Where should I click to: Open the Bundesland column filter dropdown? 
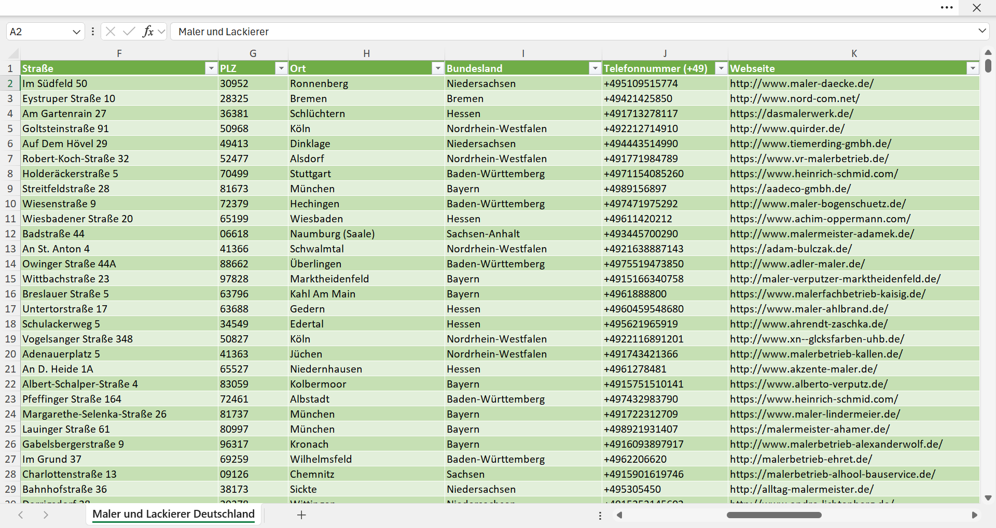[594, 68]
